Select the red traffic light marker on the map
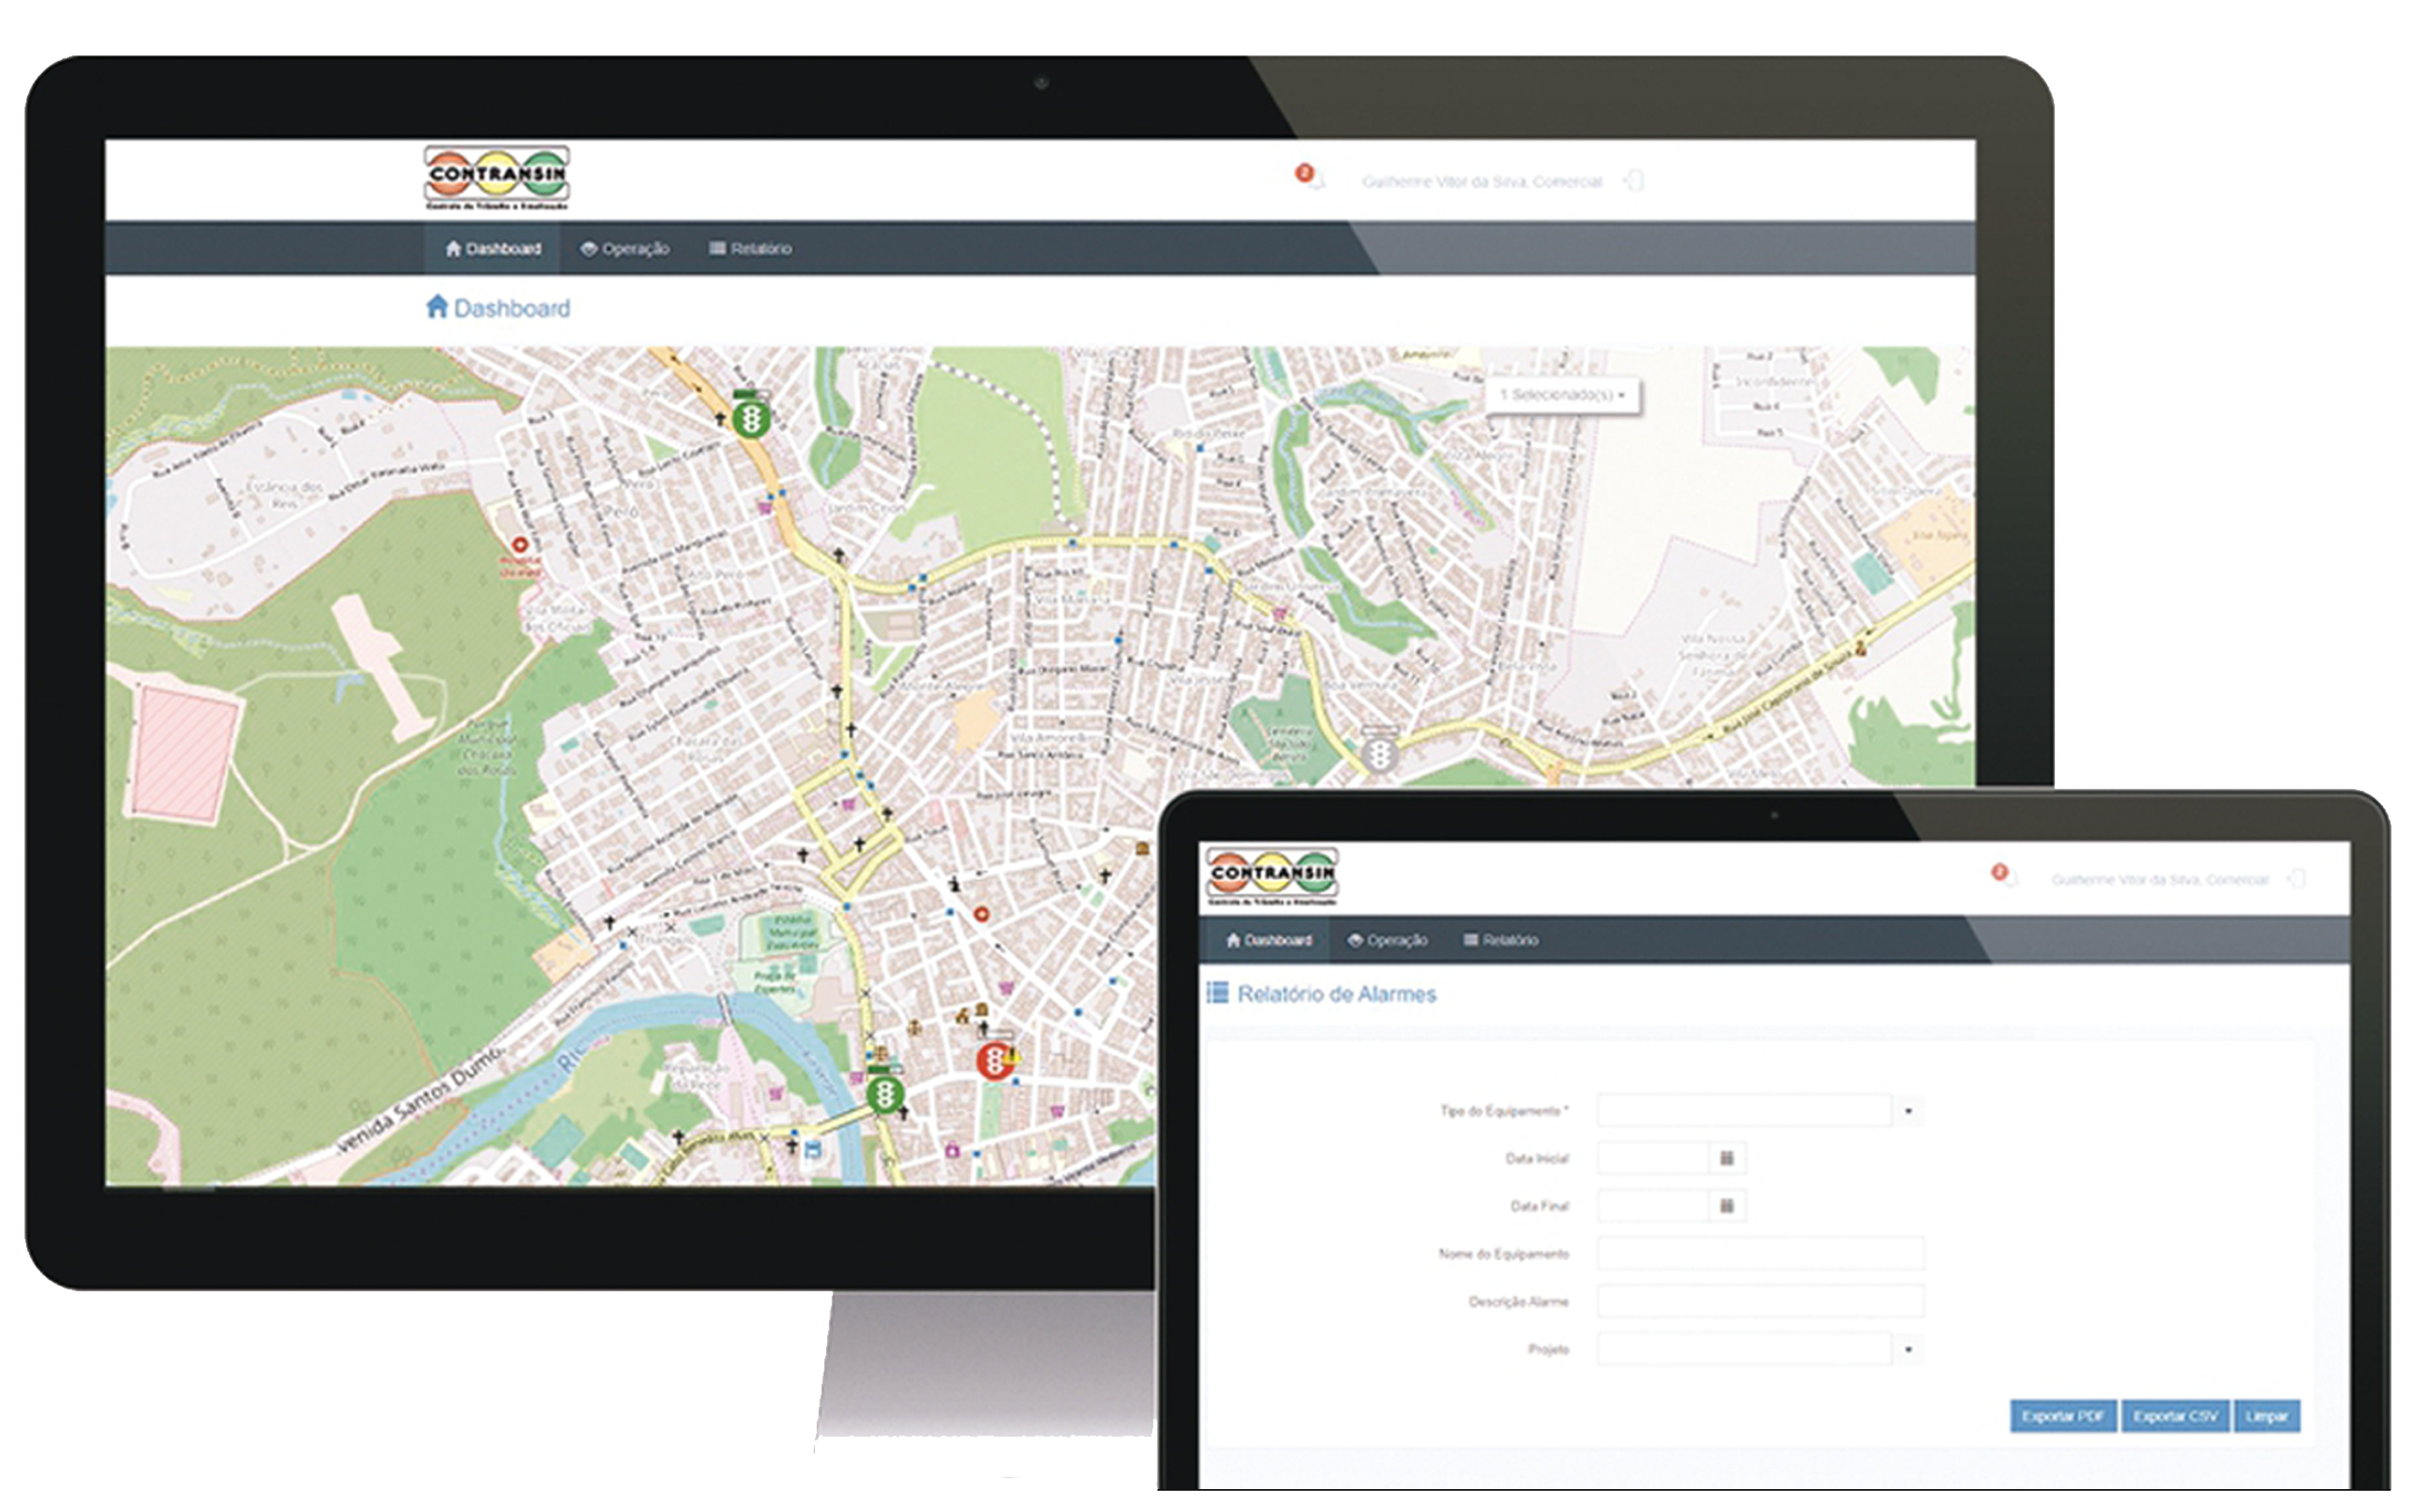This screenshot has width=2417, height=1512. pyautogui.click(x=994, y=1059)
